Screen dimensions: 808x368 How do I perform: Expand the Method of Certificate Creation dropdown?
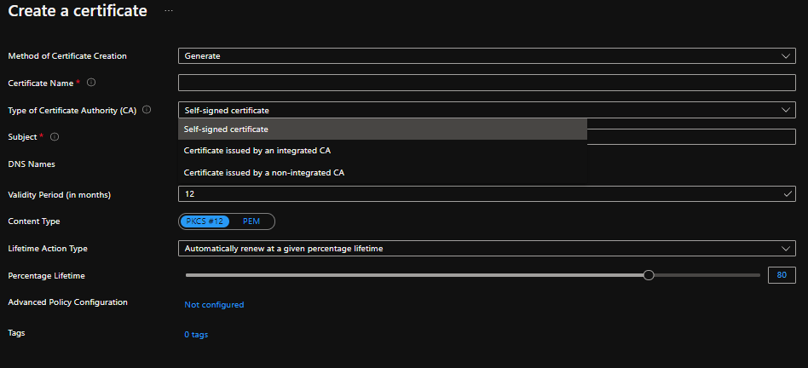pos(487,56)
